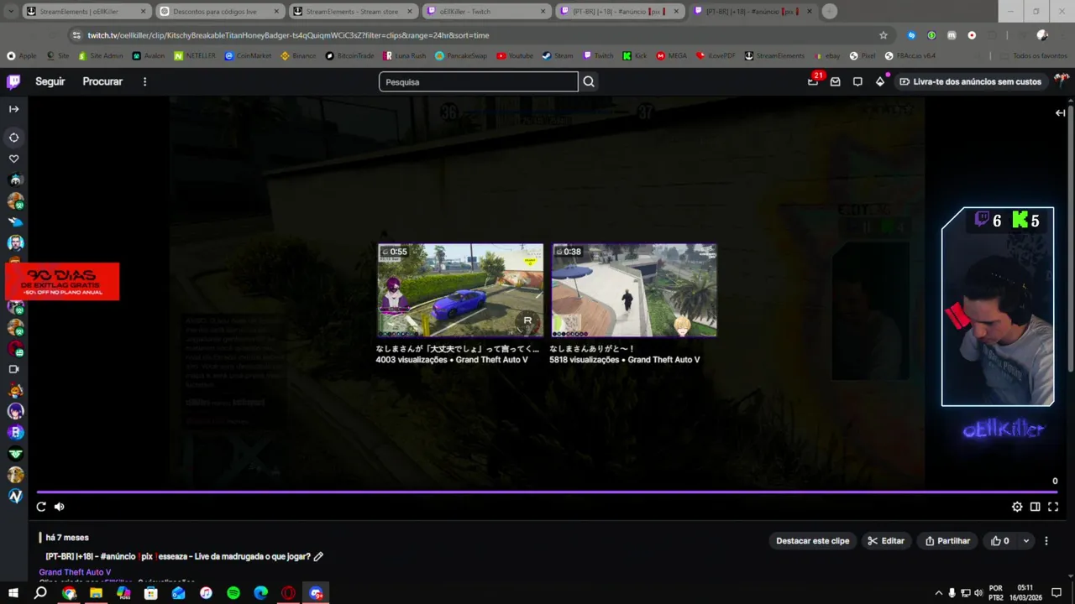The height and width of the screenshot is (604, 1075).
Task: Click the 'Partilhar' share button
Action: [x=947, y=541]
